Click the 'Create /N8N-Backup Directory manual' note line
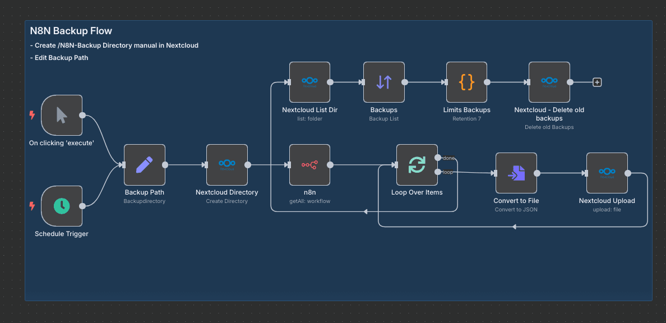The height and width of the screenshot is (323, 666). point(114,45)
